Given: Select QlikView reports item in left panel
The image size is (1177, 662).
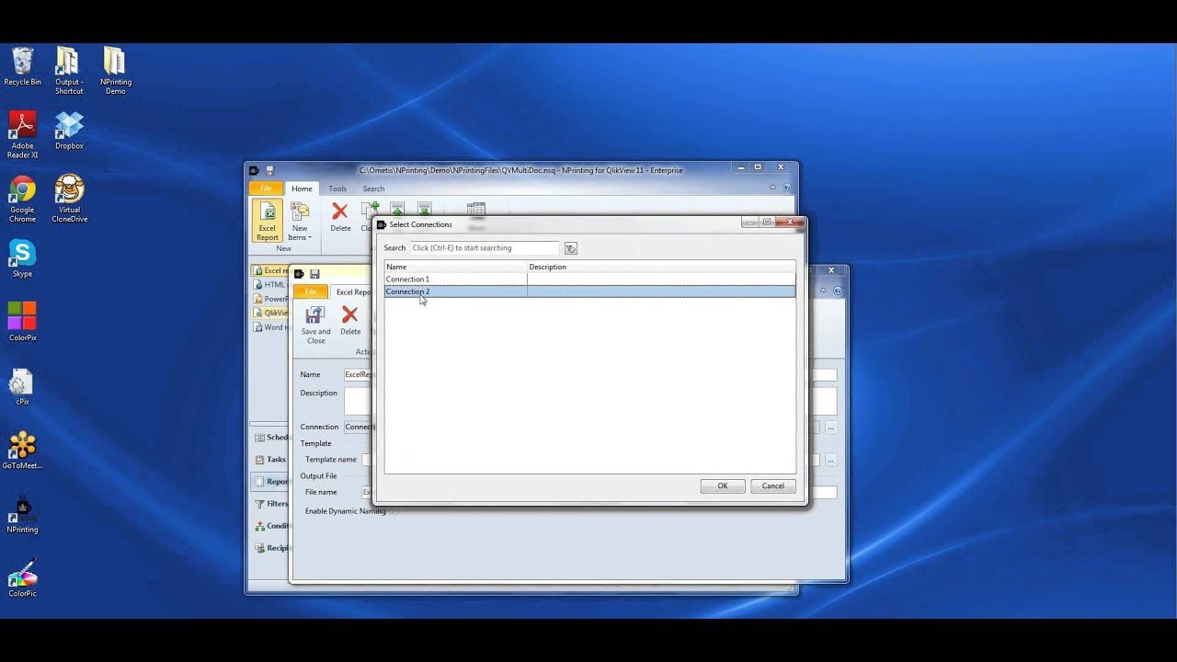Looking at the screenshot, I should click(x=270, y=313).
